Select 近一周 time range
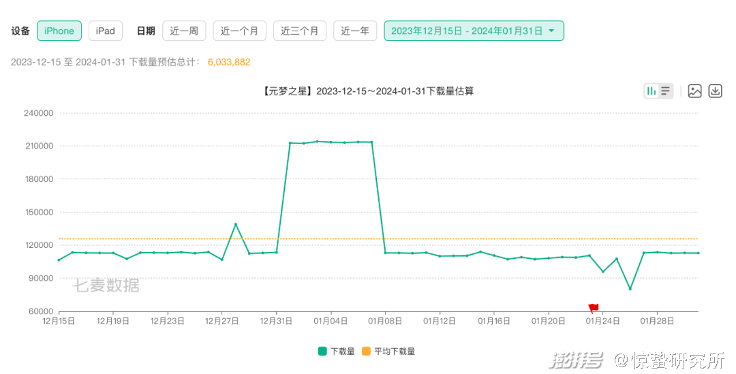The image size is (736, 374). [x=184, y=31]
